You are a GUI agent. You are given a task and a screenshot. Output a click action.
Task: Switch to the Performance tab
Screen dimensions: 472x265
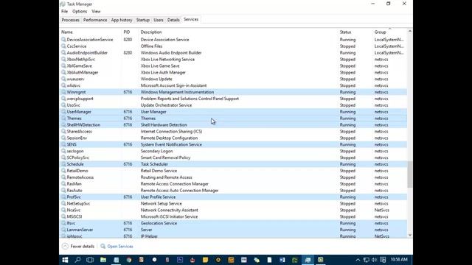pos(95,20)
